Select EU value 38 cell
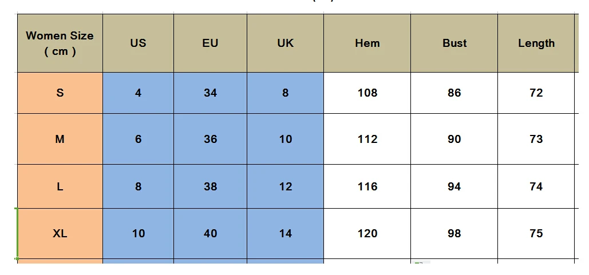Viewport: 589px width, 275px height. point(210,186)
